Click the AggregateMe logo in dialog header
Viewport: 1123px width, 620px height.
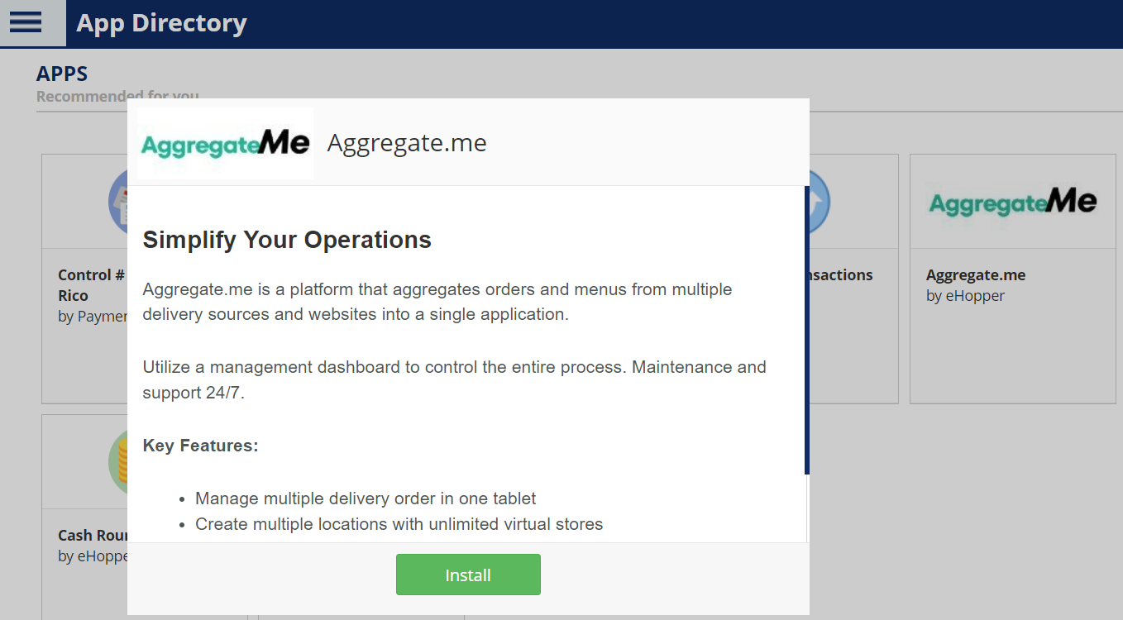[225, 143]
